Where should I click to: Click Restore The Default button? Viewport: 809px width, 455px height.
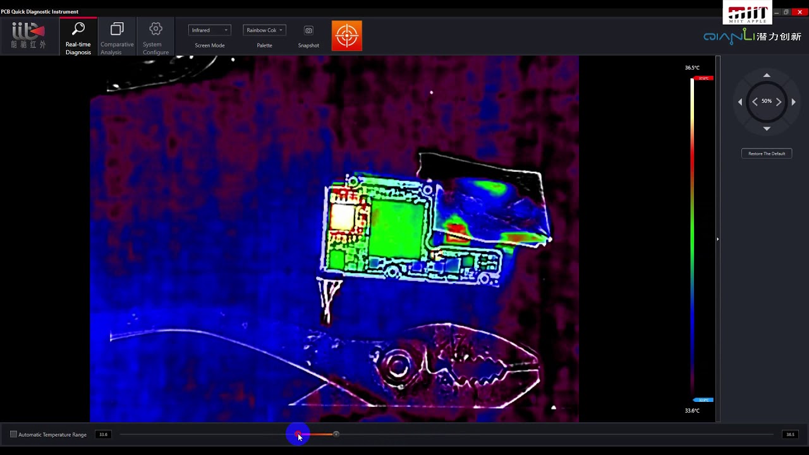click(x=767, y=154)
